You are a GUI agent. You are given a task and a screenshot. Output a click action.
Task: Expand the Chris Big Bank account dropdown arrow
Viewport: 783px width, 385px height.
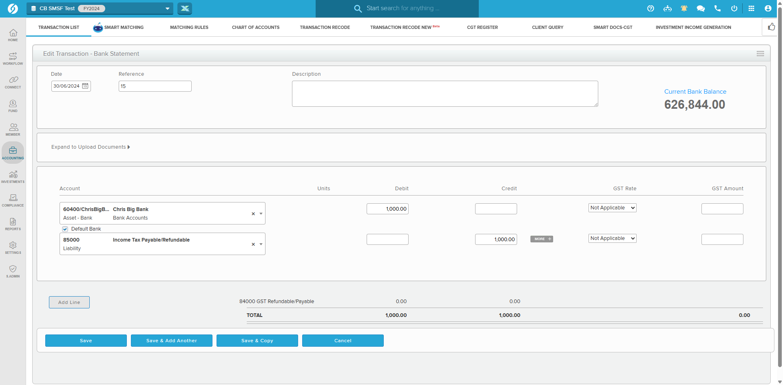pyautogui.click(x=261, y=213)
